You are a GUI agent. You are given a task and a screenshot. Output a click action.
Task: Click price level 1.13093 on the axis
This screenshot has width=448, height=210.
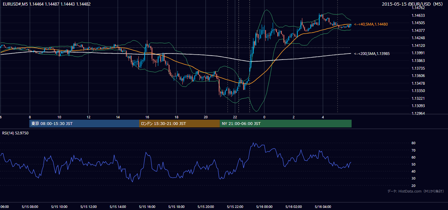[x=418, y=106]
